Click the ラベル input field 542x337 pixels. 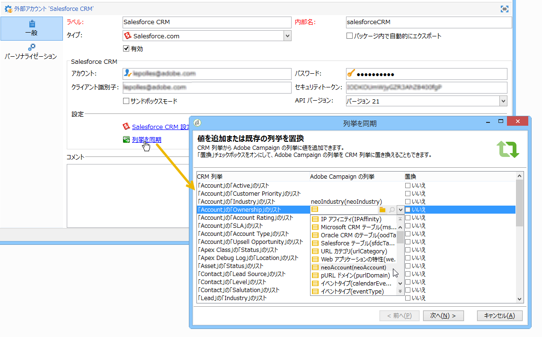coord(207,22)
